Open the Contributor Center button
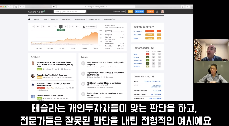Image resolution: width=229 pixels, height=126 pixels. click(x=119, y=12)
